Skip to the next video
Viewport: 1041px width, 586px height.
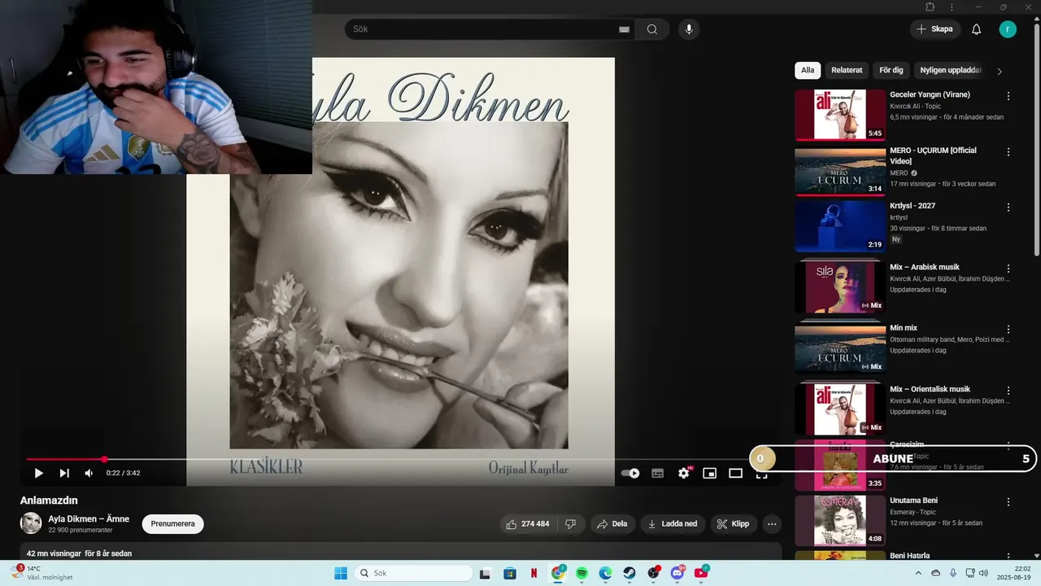[64, 473]
